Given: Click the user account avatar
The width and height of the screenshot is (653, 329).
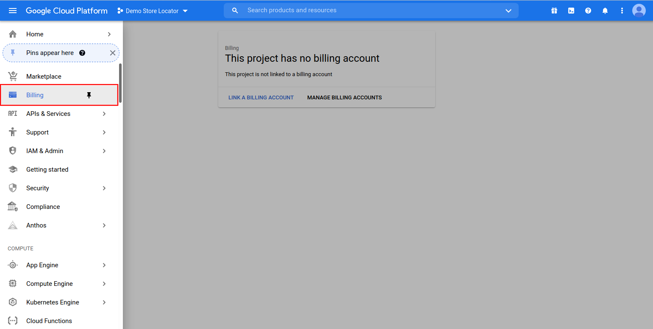Looking at the screenshot, I should [x=639, y=11].
